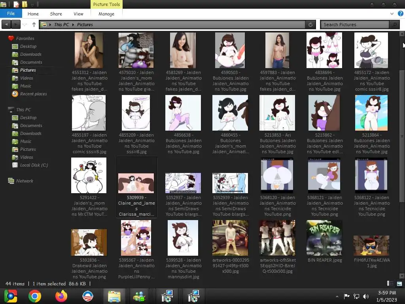Open Pictures under This PC
The height and width of the screenshot is (304, 405).
[28, 149]
